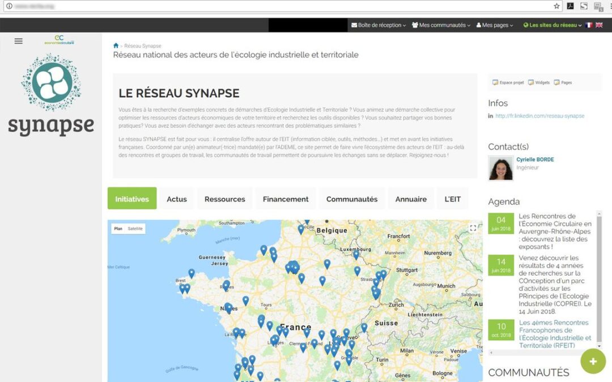Viewport: 612px width, 382px height.
Task: Click the Agenda horizontal scrollbar
Action: [542, 353]
